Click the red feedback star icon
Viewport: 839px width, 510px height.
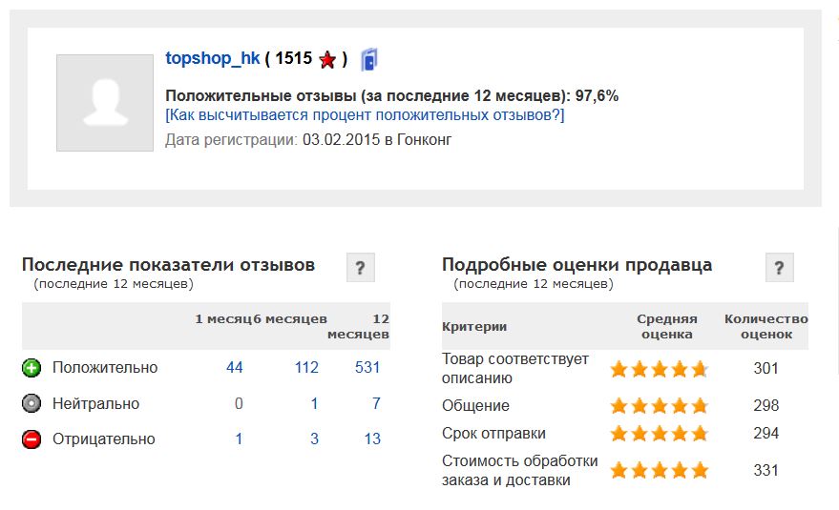pyautogui.click(x=327, y=59)
